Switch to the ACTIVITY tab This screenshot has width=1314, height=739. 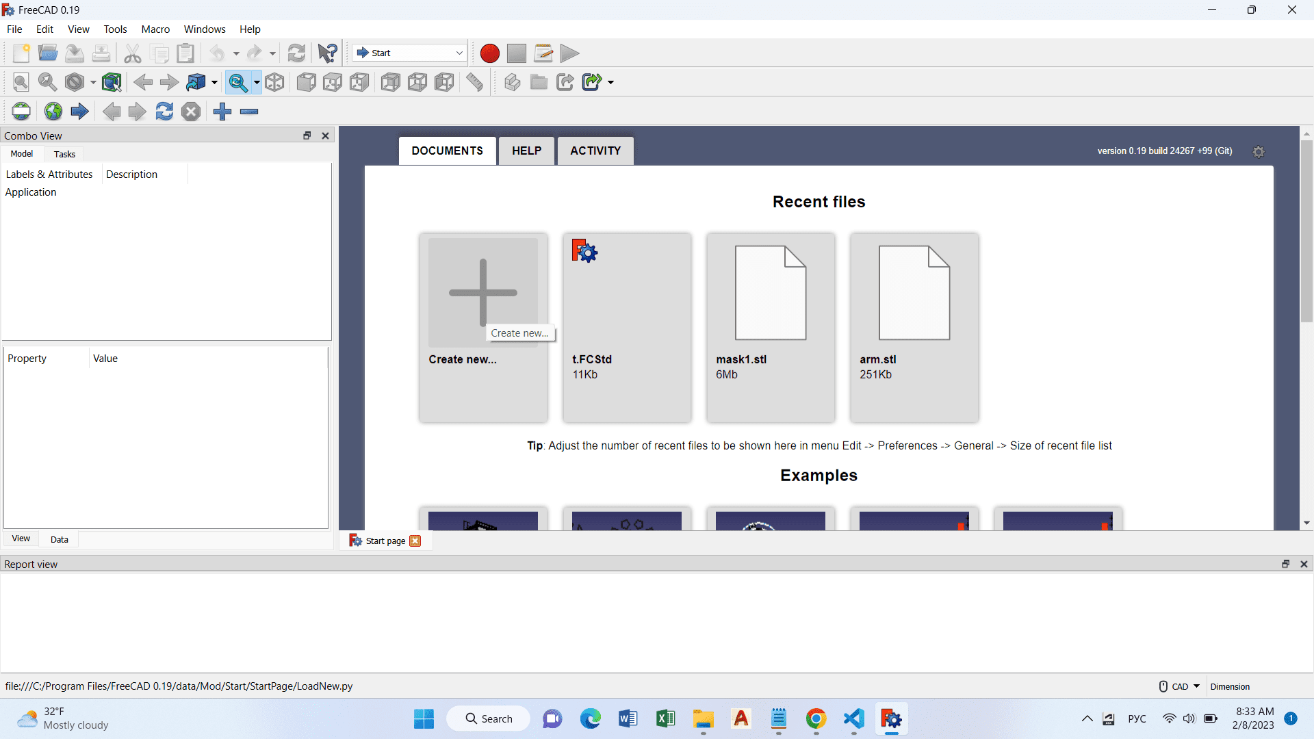pos(595,151)
